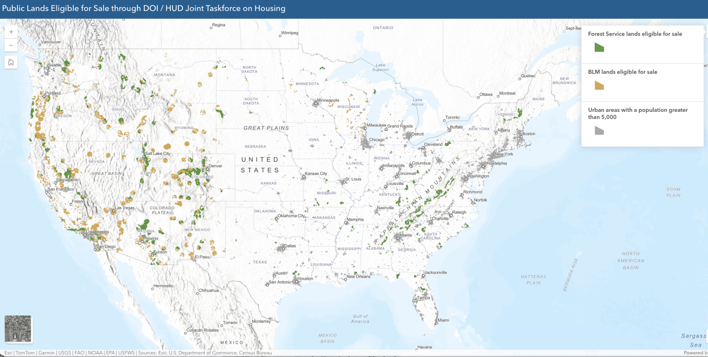Screen dimensions: 708x357
Task: Click the home icon to reset map extent
Action: point(11,62)
